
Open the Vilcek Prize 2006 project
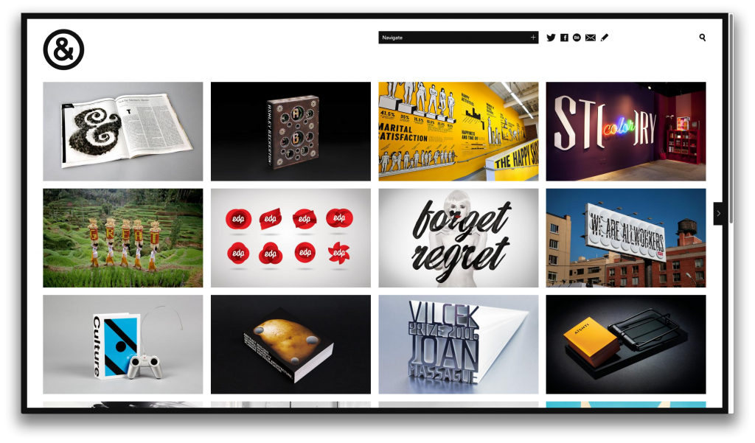[x=459, y=344]
